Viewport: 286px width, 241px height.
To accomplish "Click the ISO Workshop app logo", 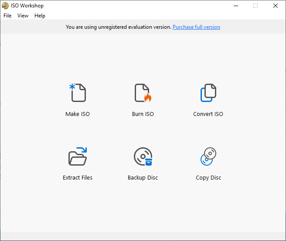I will click(5, 6).
